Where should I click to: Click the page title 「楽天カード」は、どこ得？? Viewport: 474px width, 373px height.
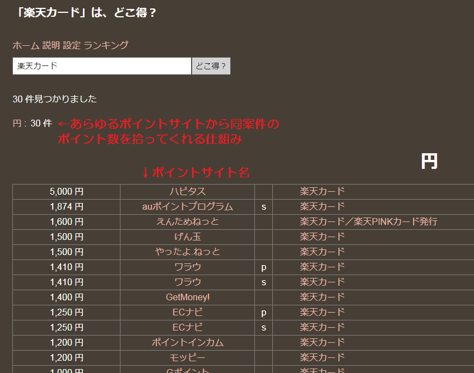click(x=86, y=13)
